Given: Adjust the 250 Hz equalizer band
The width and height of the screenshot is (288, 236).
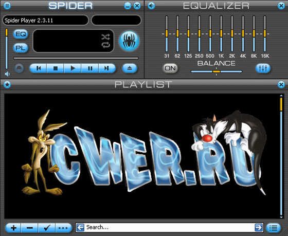Looking at the screenshot, I should click(200, 34).
